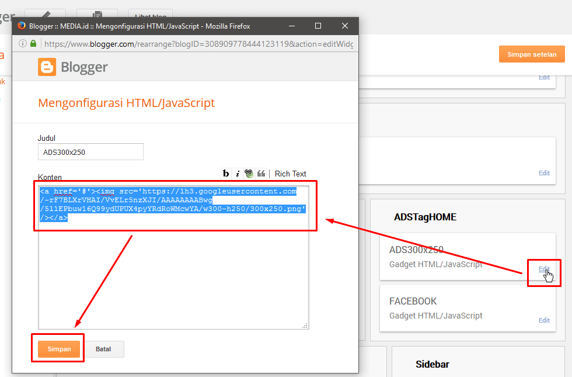Click the Judul field label
Viewport: 572px width, 377px height.
click(46, 138)
